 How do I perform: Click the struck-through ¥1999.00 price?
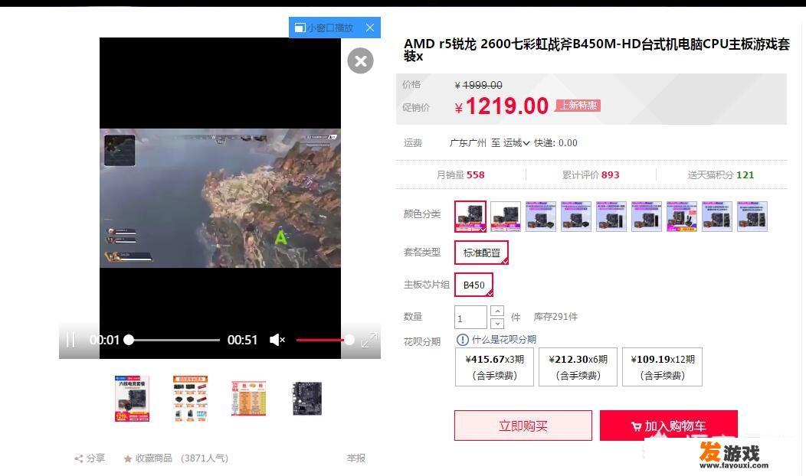coord(479,85)
